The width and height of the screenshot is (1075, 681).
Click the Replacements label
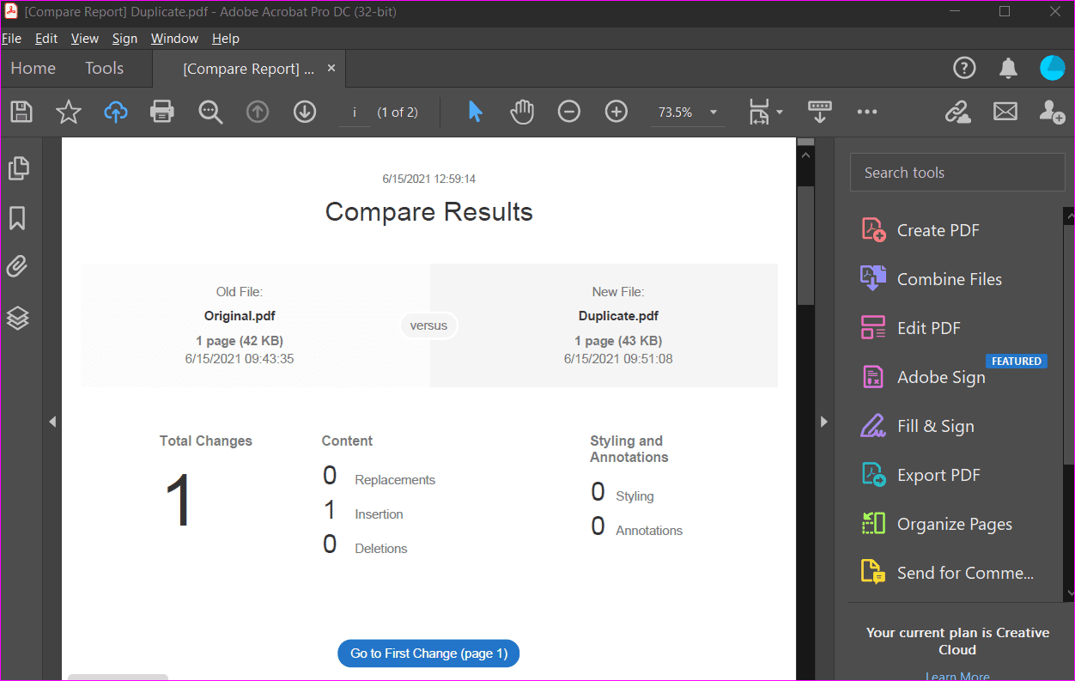click(395, 480)
